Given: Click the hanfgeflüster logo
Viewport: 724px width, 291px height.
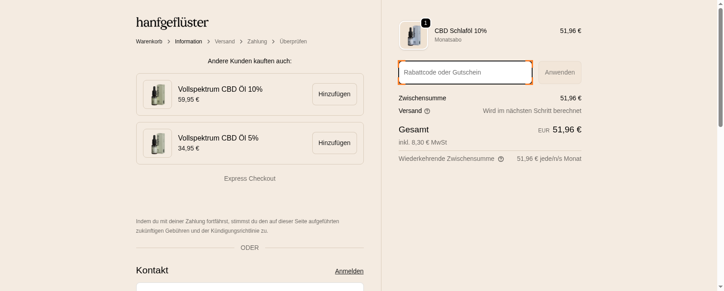Looking at the screenshot, I should pyautogui.click(x=172, y=23).
